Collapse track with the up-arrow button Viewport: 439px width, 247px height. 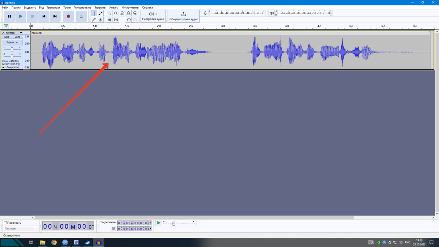coord(3,67)
